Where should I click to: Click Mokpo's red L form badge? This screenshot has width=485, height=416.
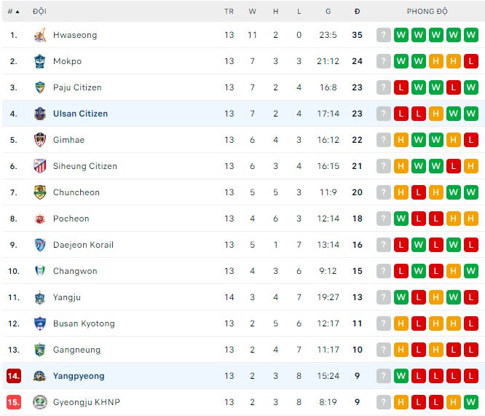470,61
